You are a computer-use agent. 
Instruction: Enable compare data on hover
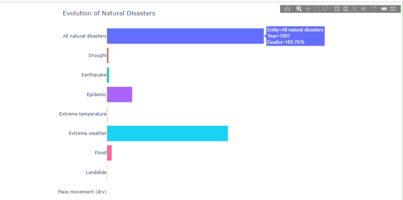(x=393, y=9)
